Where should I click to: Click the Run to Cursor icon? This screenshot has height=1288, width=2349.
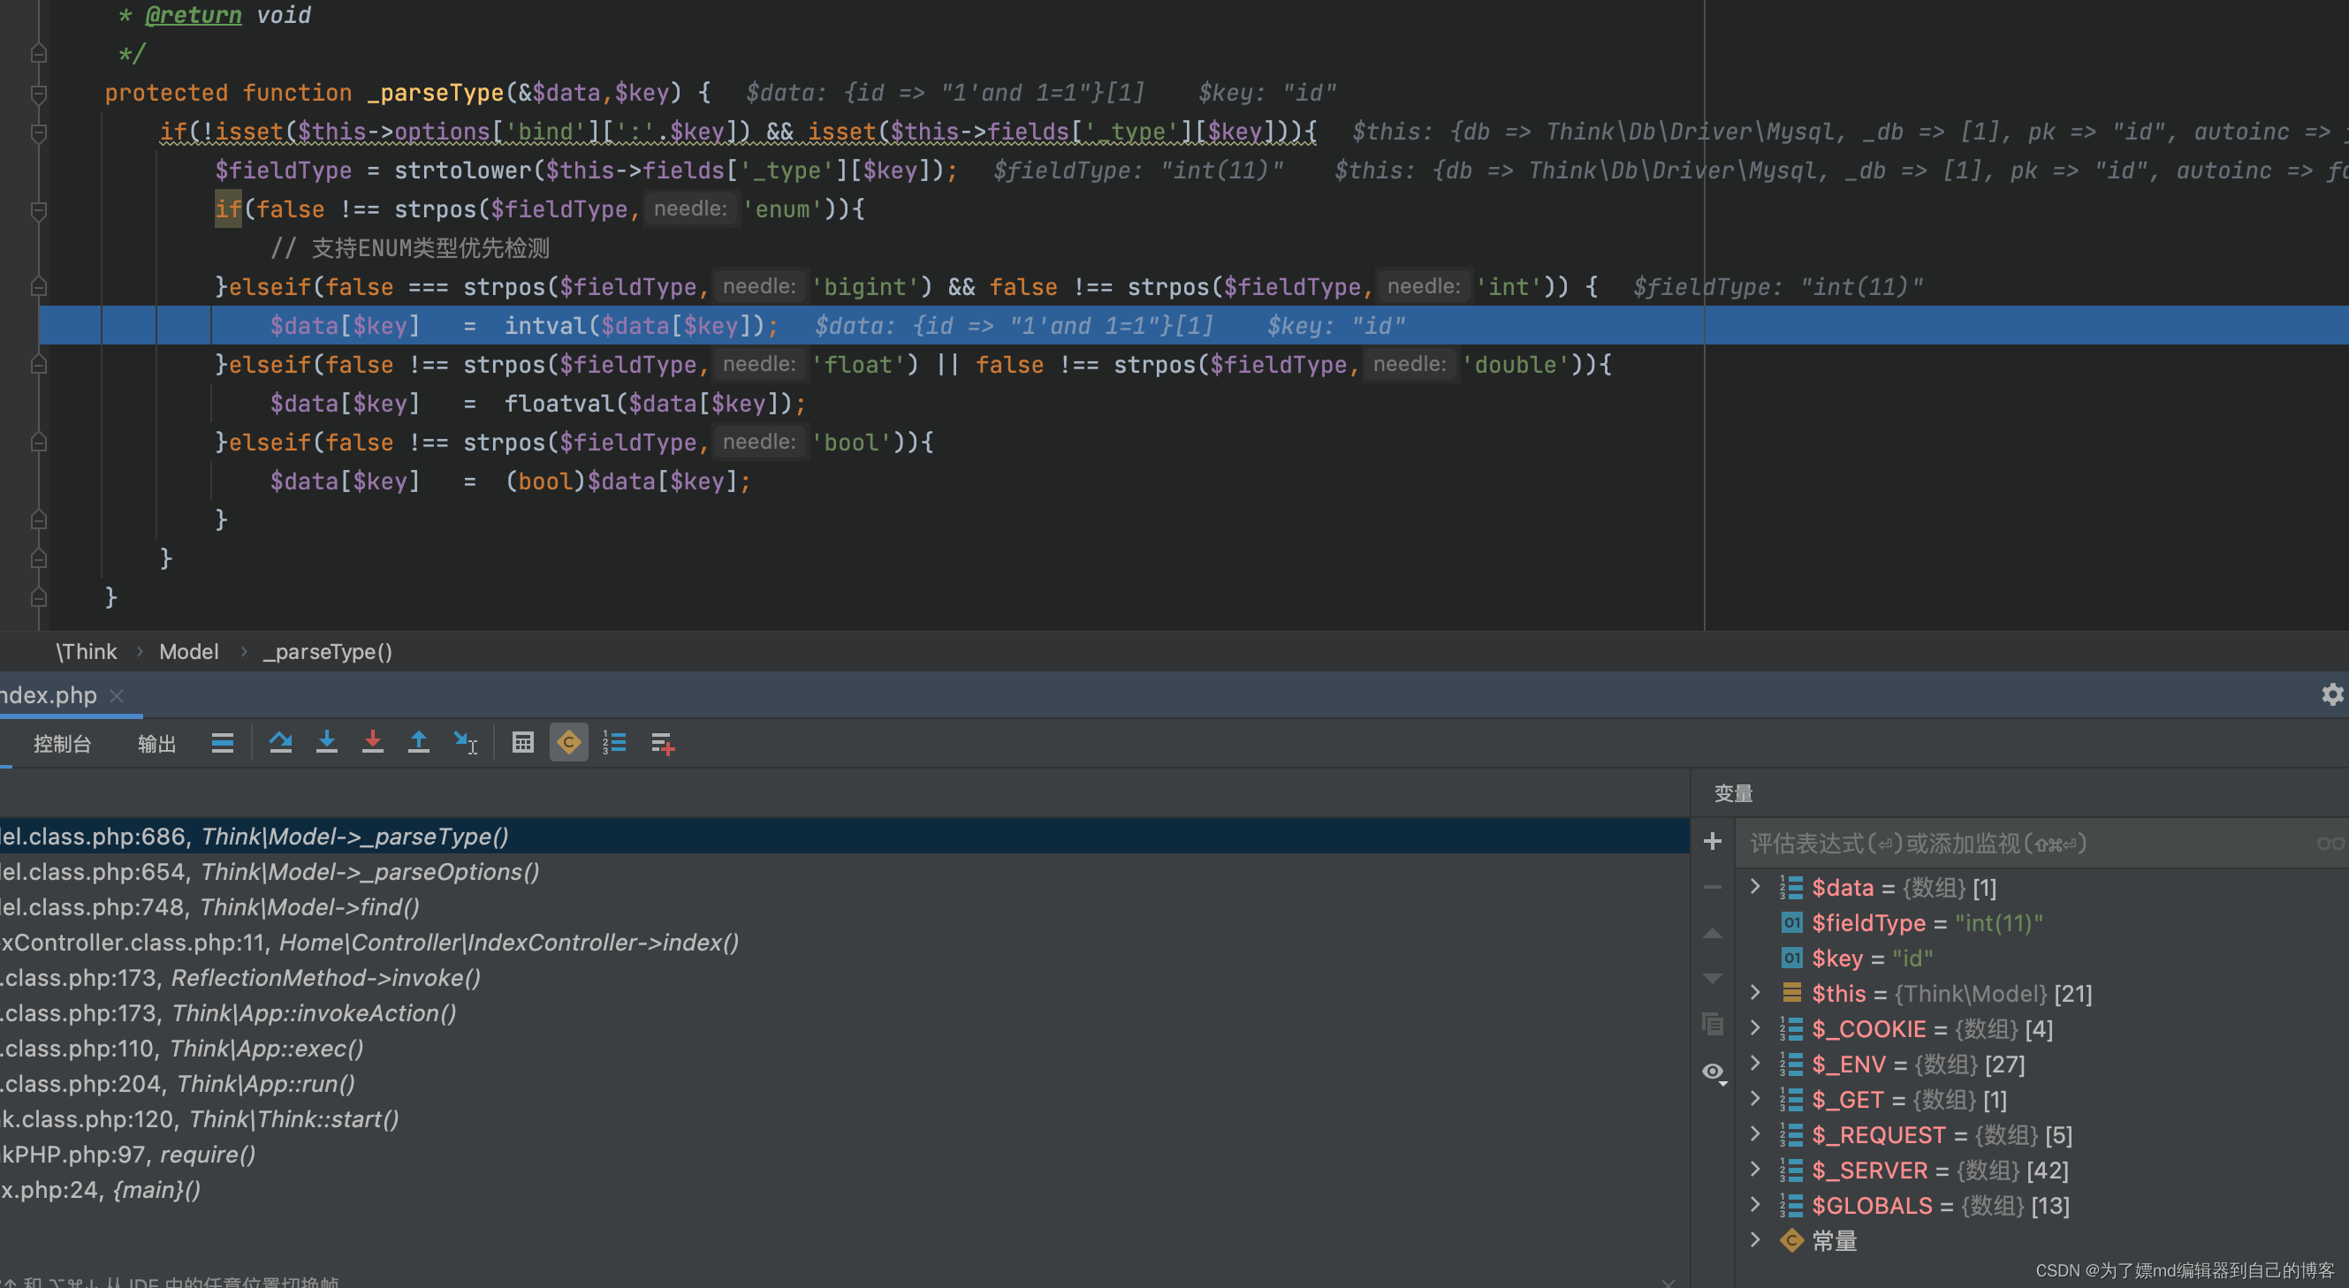coord(465,743)
